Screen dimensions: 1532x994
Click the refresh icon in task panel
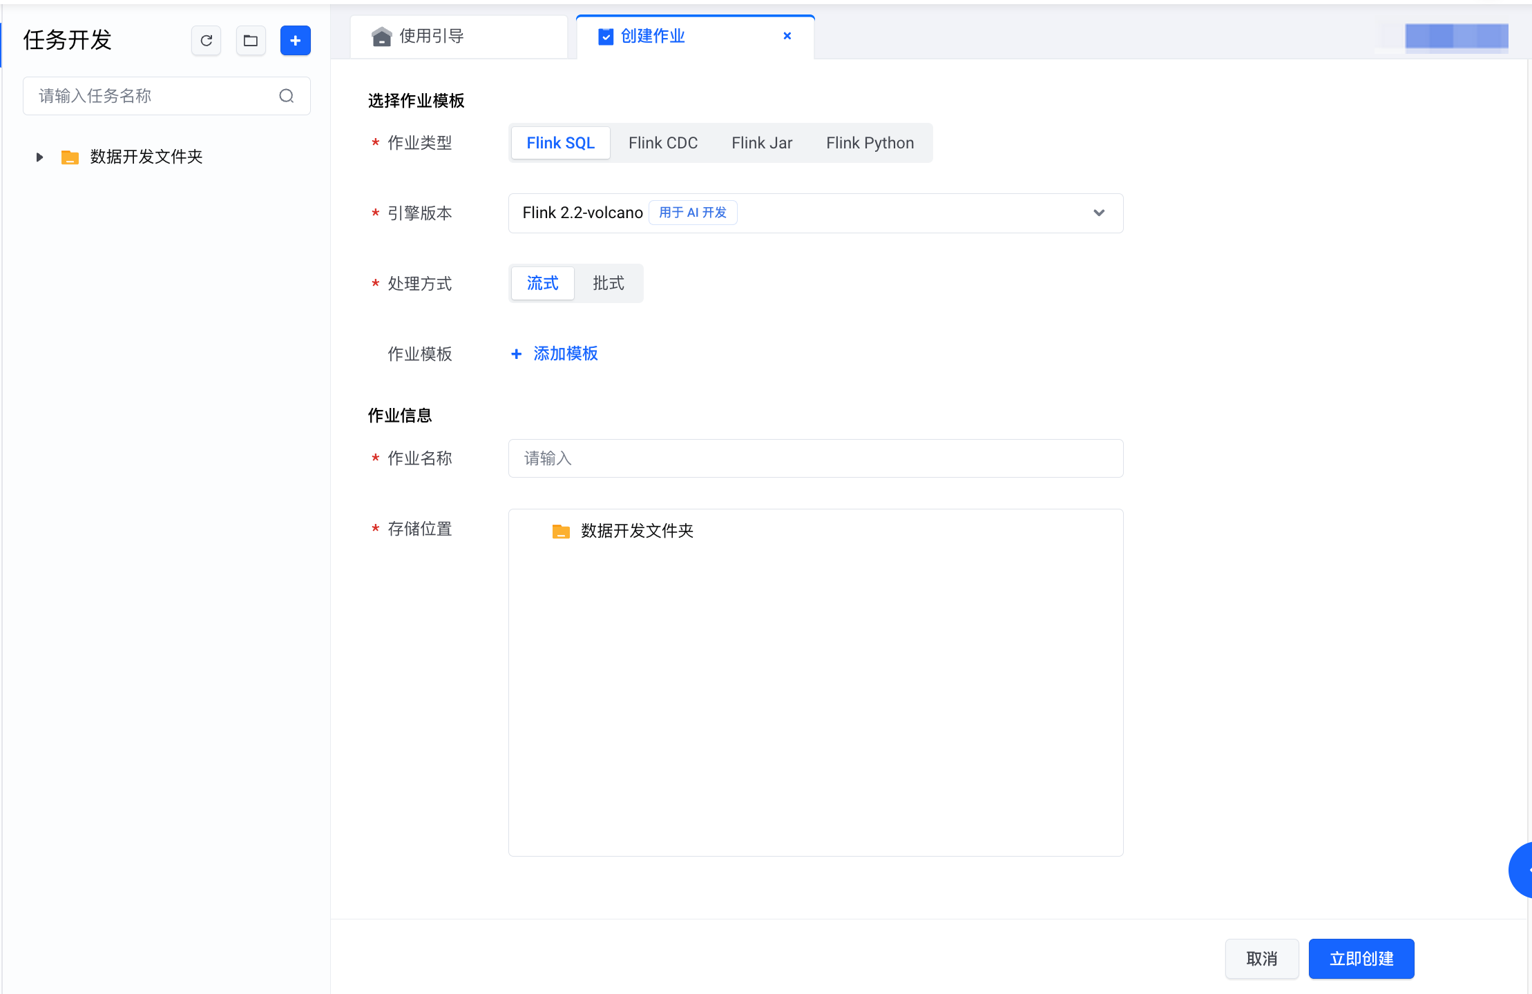[206, 41]
